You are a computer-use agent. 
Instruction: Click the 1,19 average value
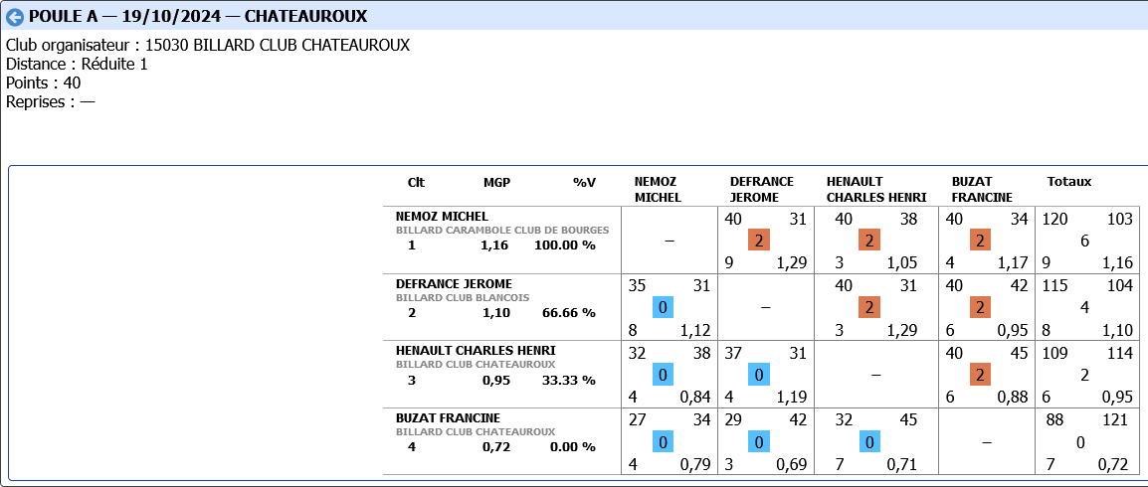(x=792, y=398)
